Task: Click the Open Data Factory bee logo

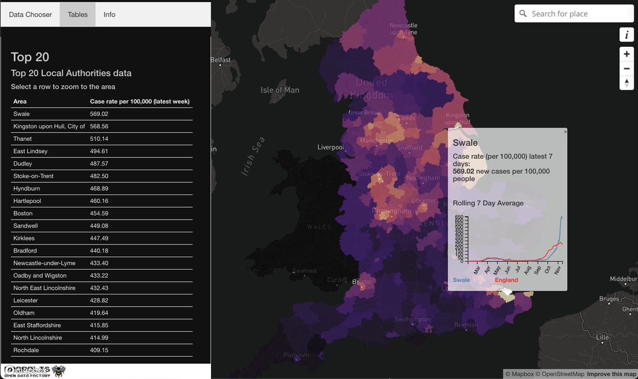Action: tap(58, 371)
